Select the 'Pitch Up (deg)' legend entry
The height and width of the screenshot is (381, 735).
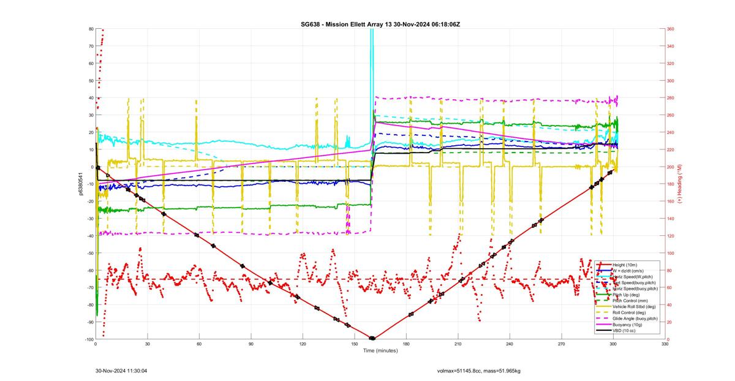tap(627, 295)
